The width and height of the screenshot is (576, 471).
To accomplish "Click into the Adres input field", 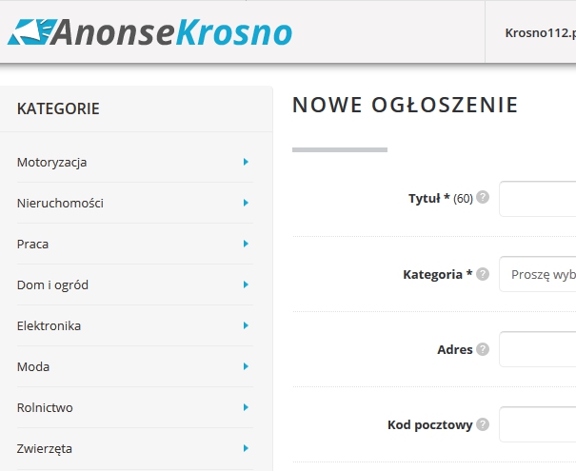I will (x=538, y=349).
